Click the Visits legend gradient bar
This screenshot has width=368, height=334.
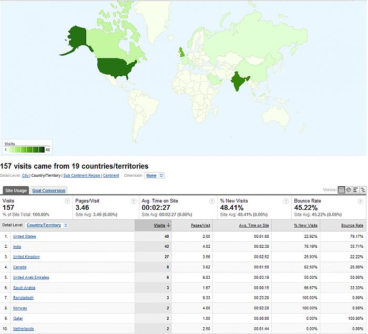pos(26,149)
